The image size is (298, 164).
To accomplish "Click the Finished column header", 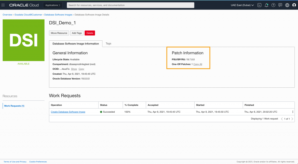I will click(x=269, y=105).
